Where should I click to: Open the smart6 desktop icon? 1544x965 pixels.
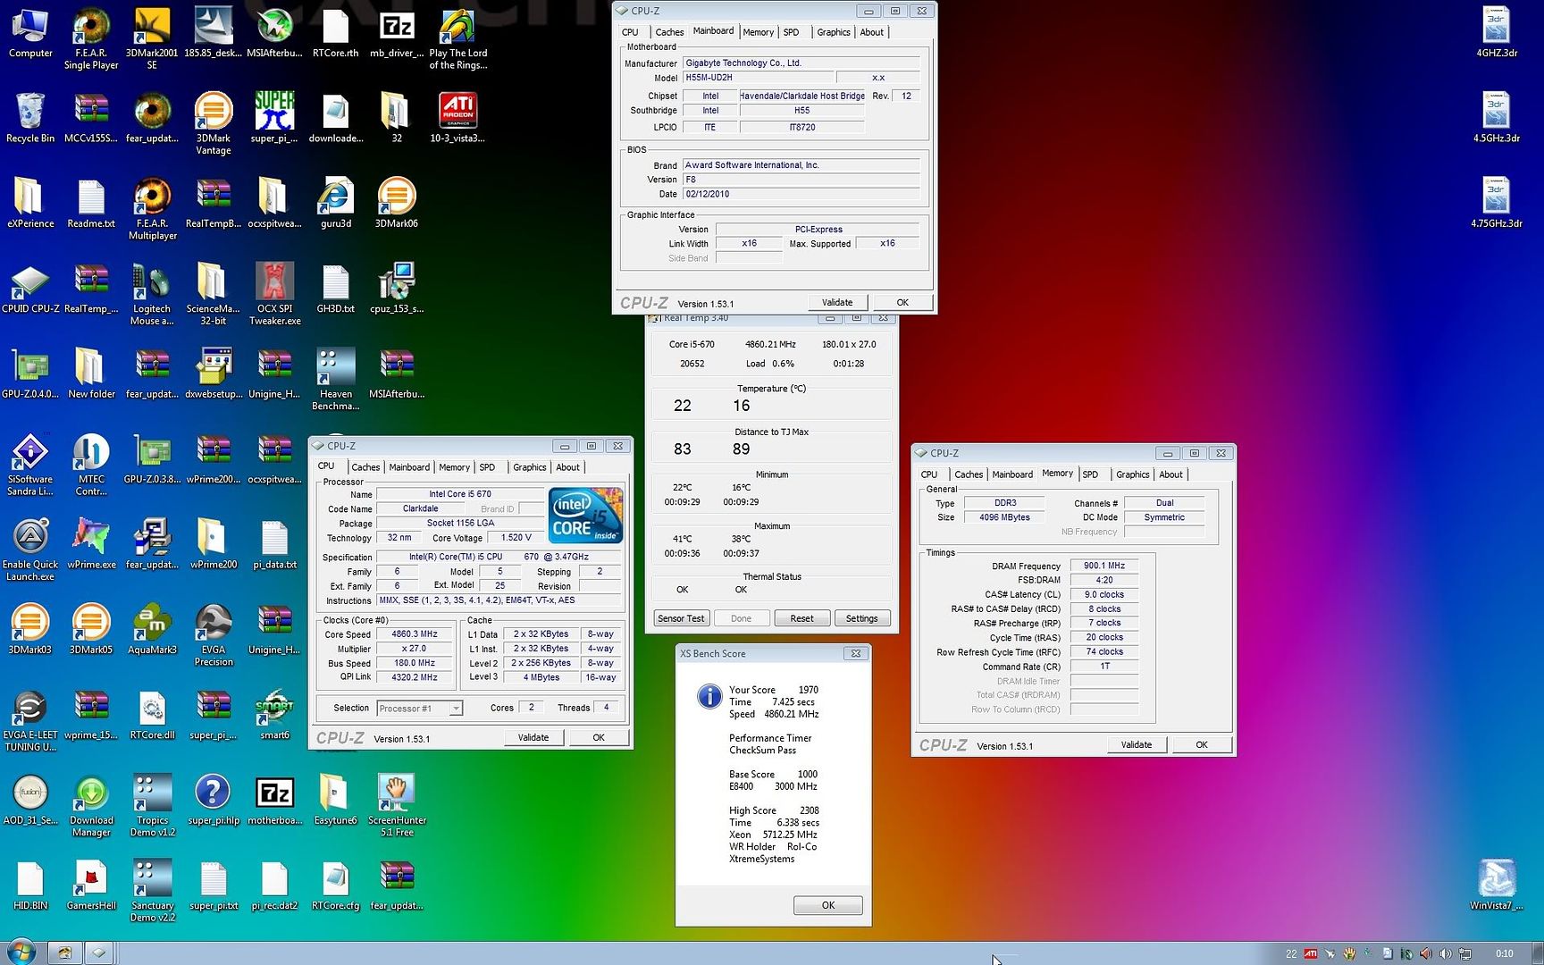pos(274,715)
